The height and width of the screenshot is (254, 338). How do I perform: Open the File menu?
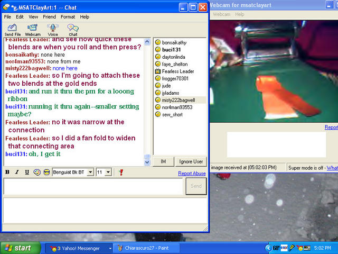click(7, 17)
